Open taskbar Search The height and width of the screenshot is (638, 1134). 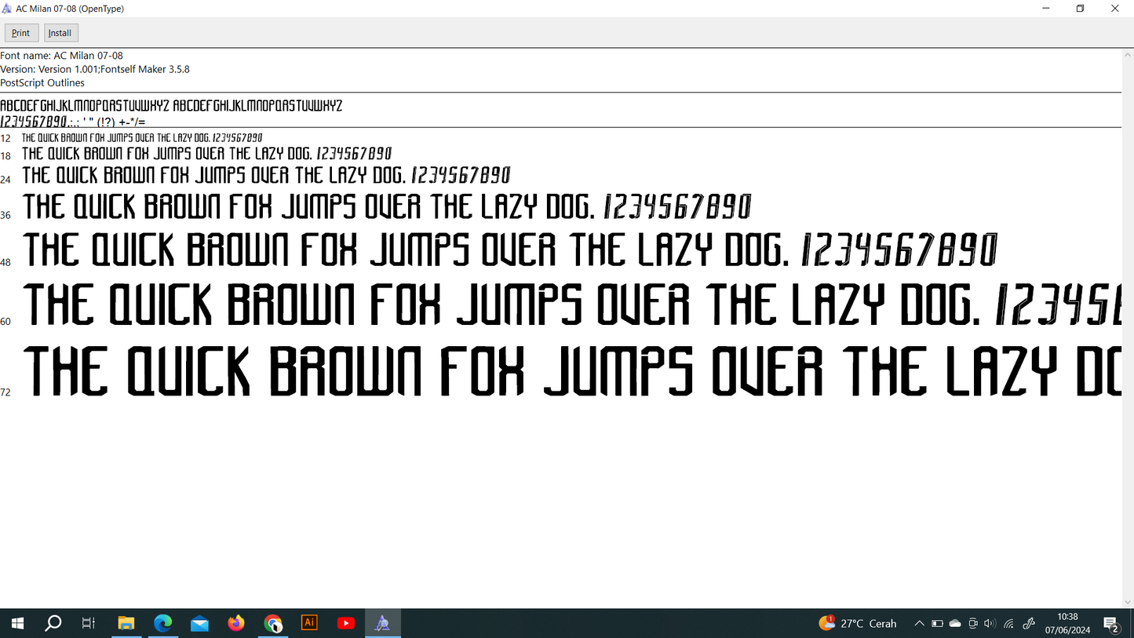pos(53,623)
